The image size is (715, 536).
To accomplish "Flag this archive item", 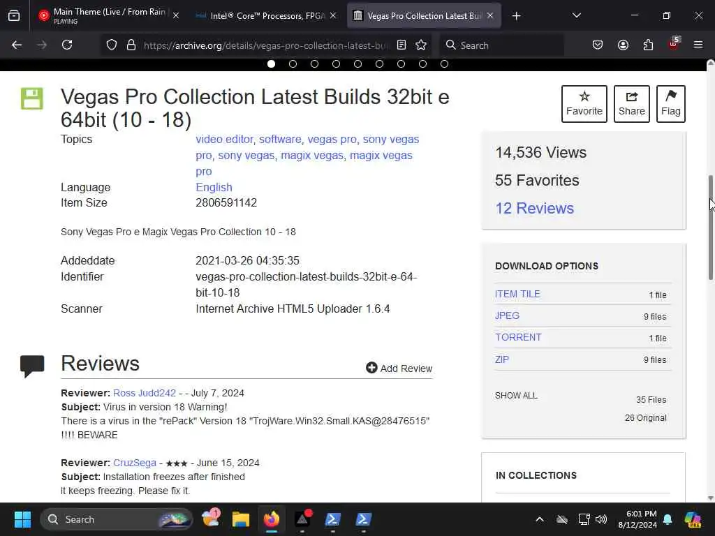I will click(x=671, y=104).
